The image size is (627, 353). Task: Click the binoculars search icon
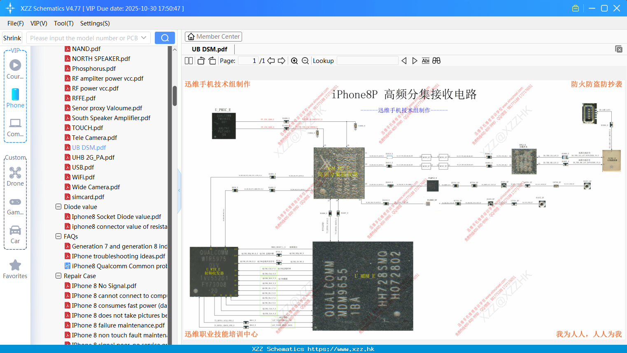tap(436, 61)
